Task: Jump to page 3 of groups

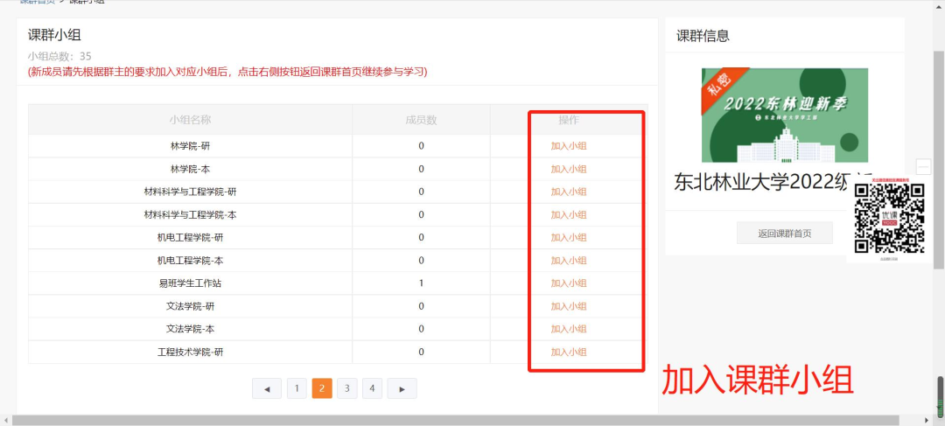Action: tap(346, 388)
